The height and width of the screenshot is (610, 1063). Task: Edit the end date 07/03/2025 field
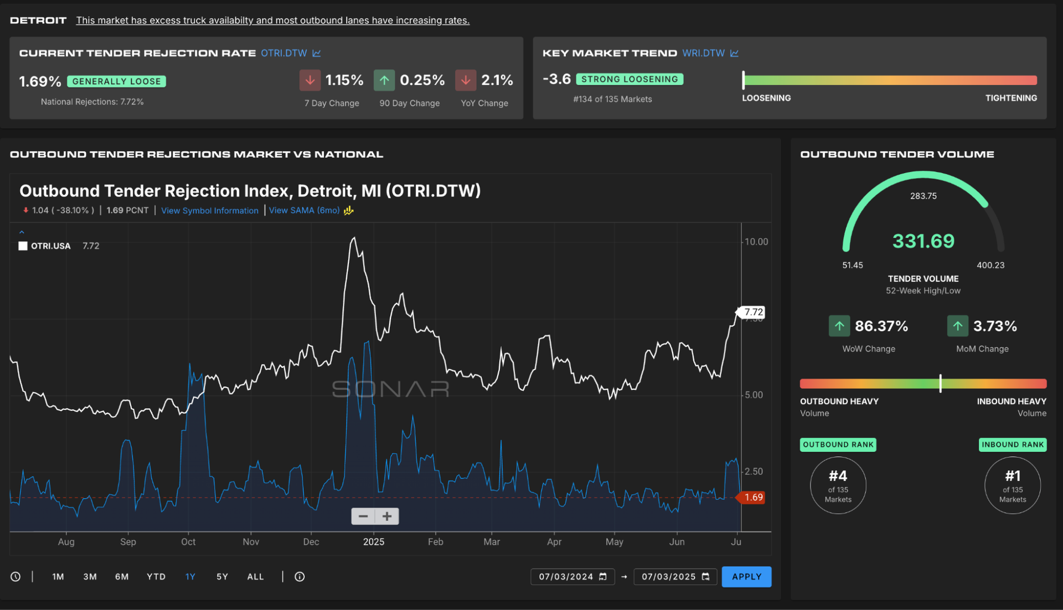(x=675, y=577)
